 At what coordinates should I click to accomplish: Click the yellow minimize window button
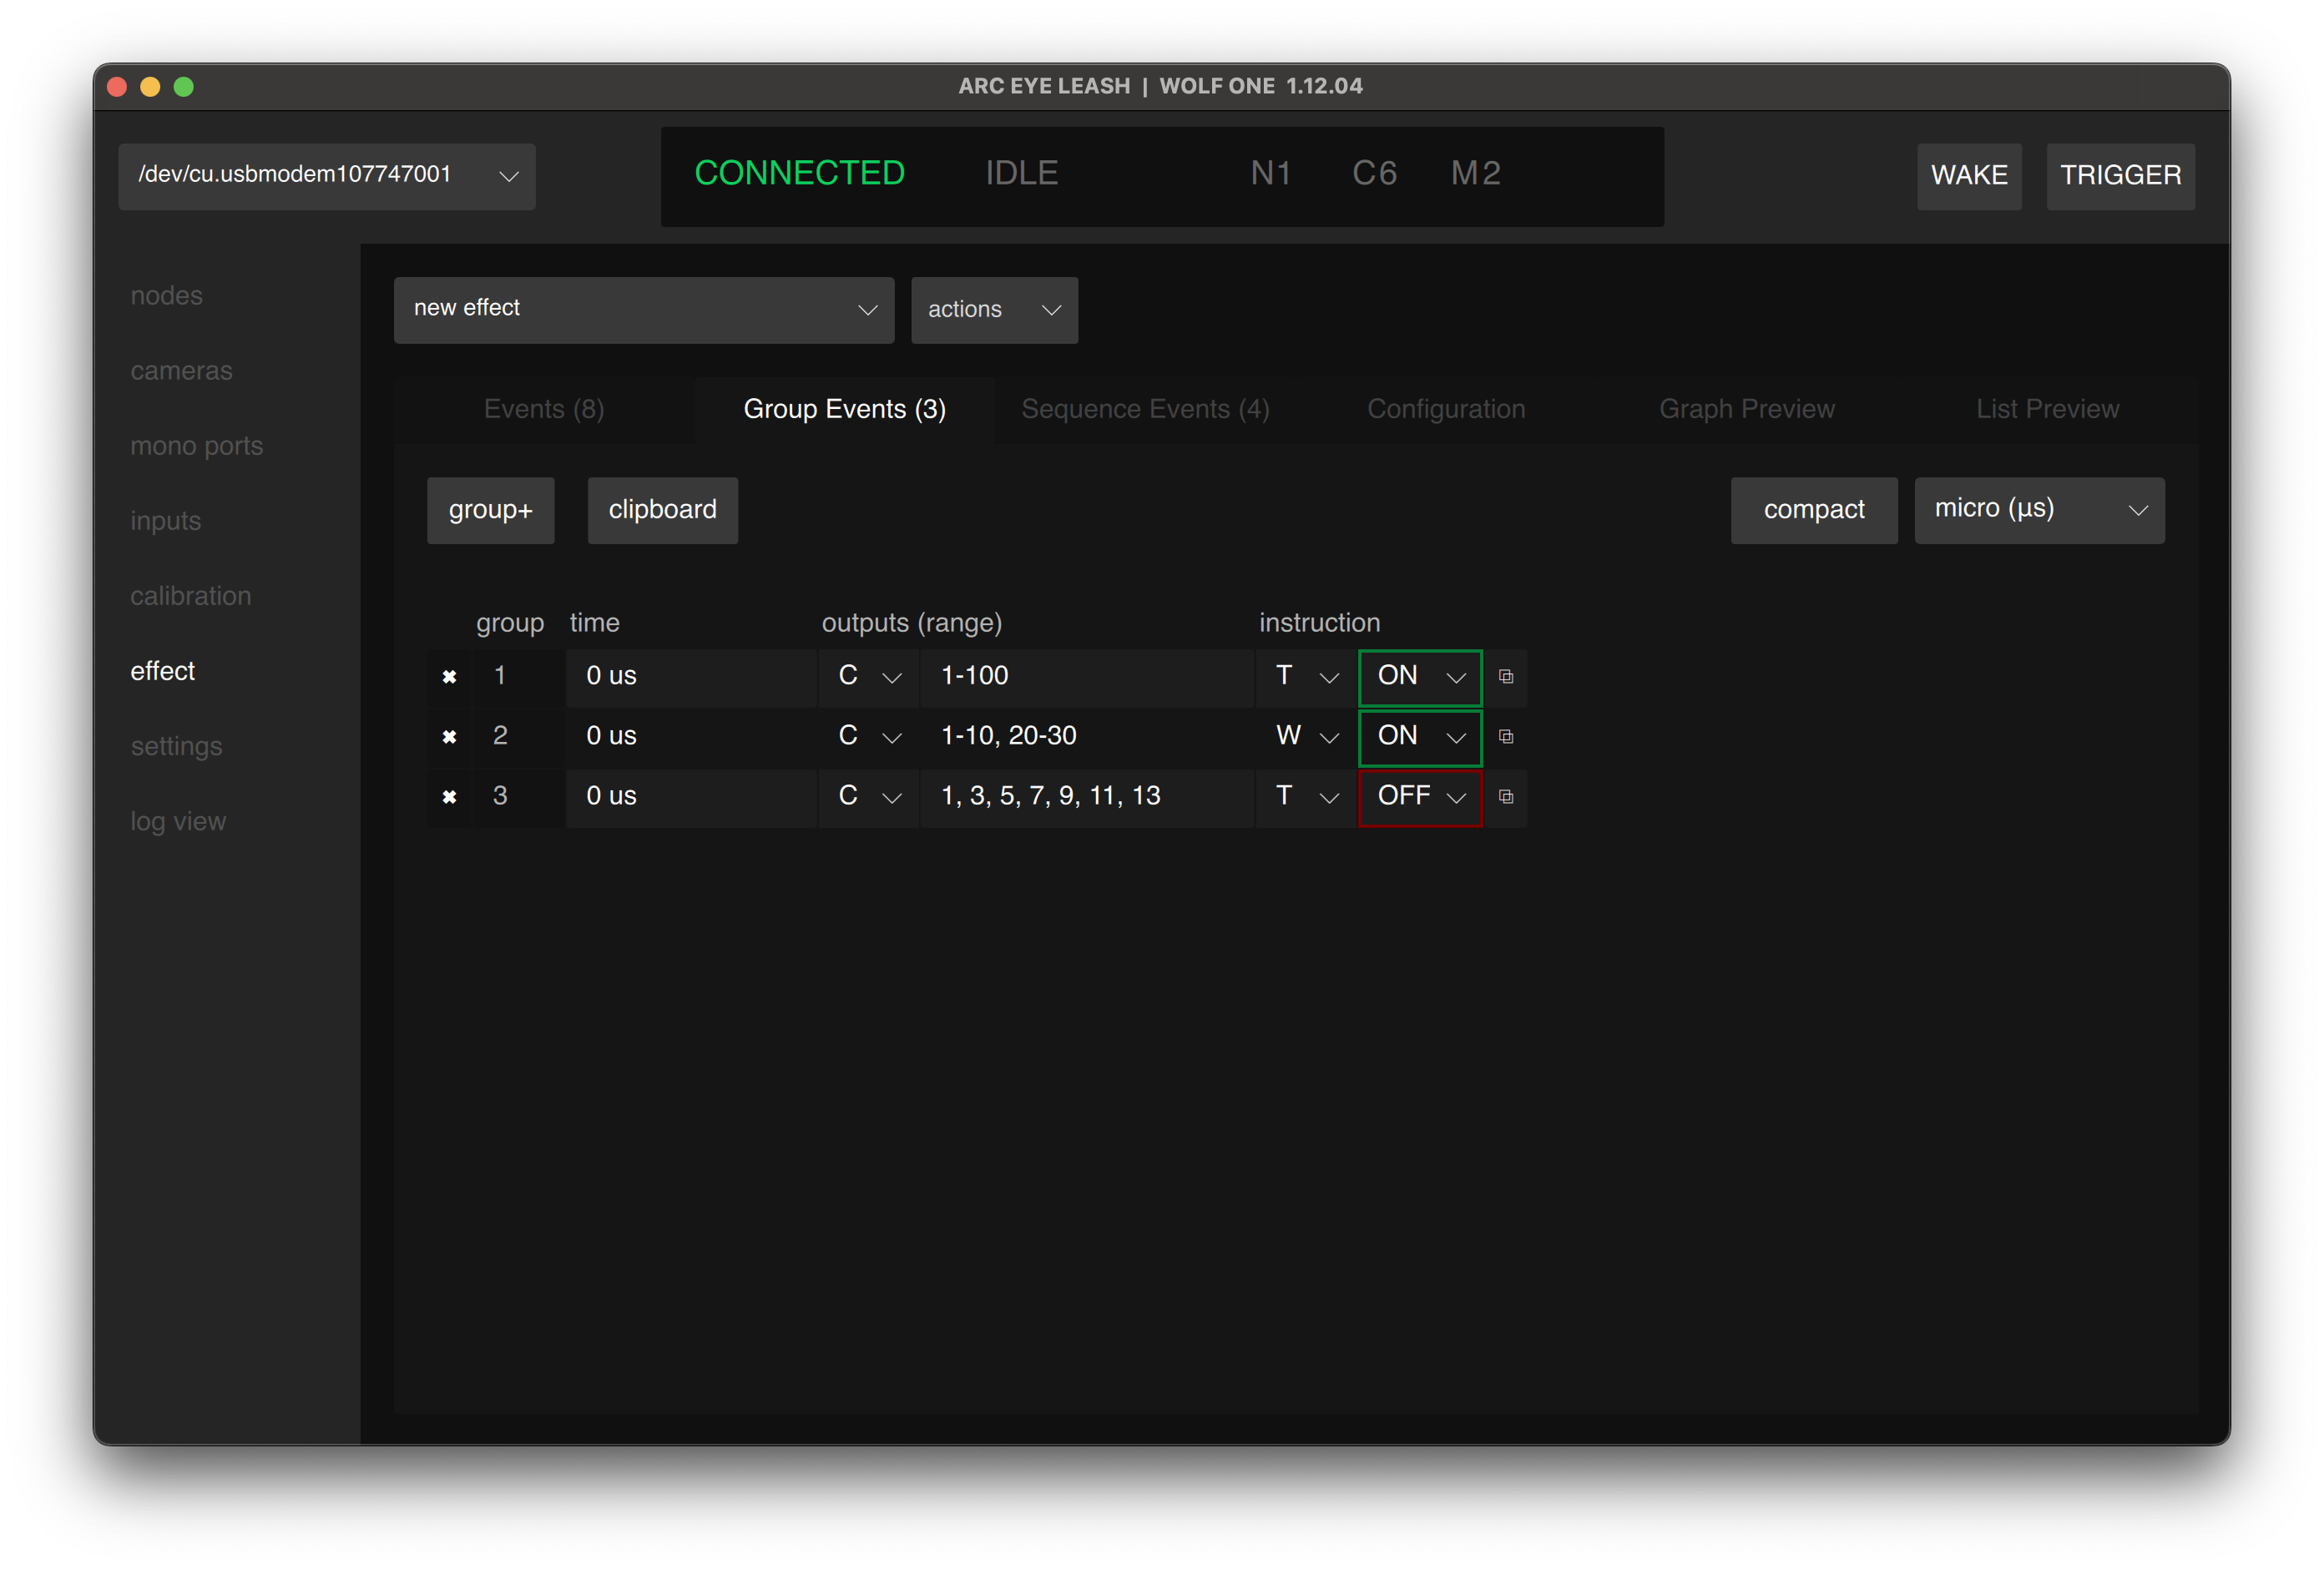coord(150,87)
